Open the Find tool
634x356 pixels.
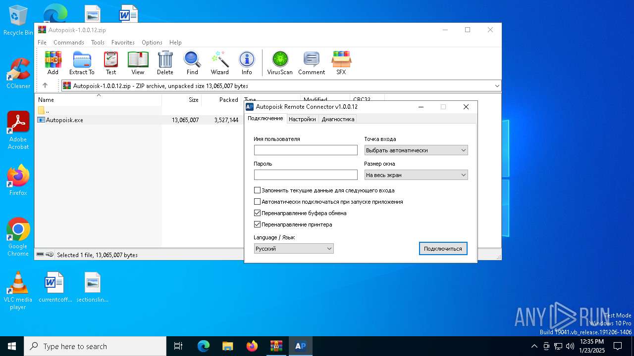[x=192, y=63]
